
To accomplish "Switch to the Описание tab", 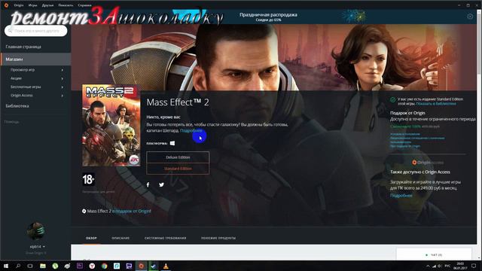I will click(120, 238).
